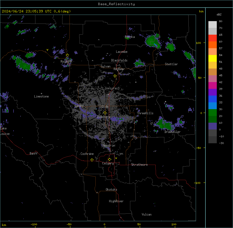The width and height of the screenshot is (233, 228).
Task: Click the Vulcan label
Action: tap(147, 214)
